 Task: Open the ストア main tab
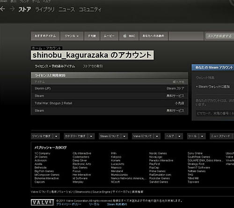point(25,9)
